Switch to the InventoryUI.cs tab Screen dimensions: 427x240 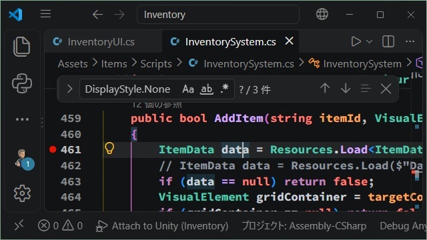click(x=94, y=42)
